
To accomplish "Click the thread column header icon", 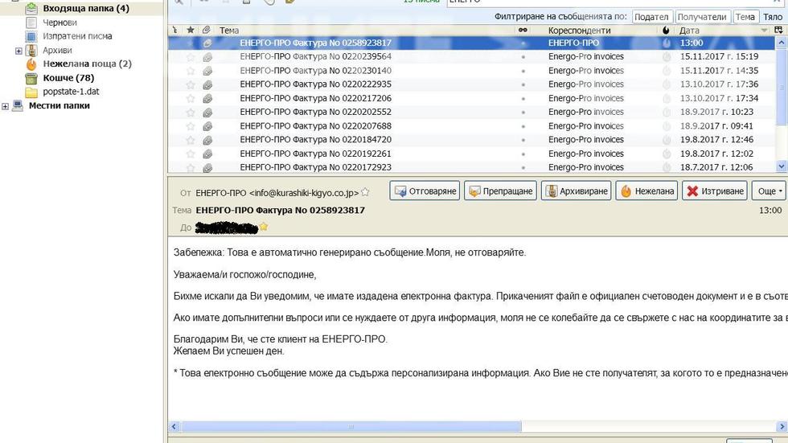I will [x=175, y=30].
